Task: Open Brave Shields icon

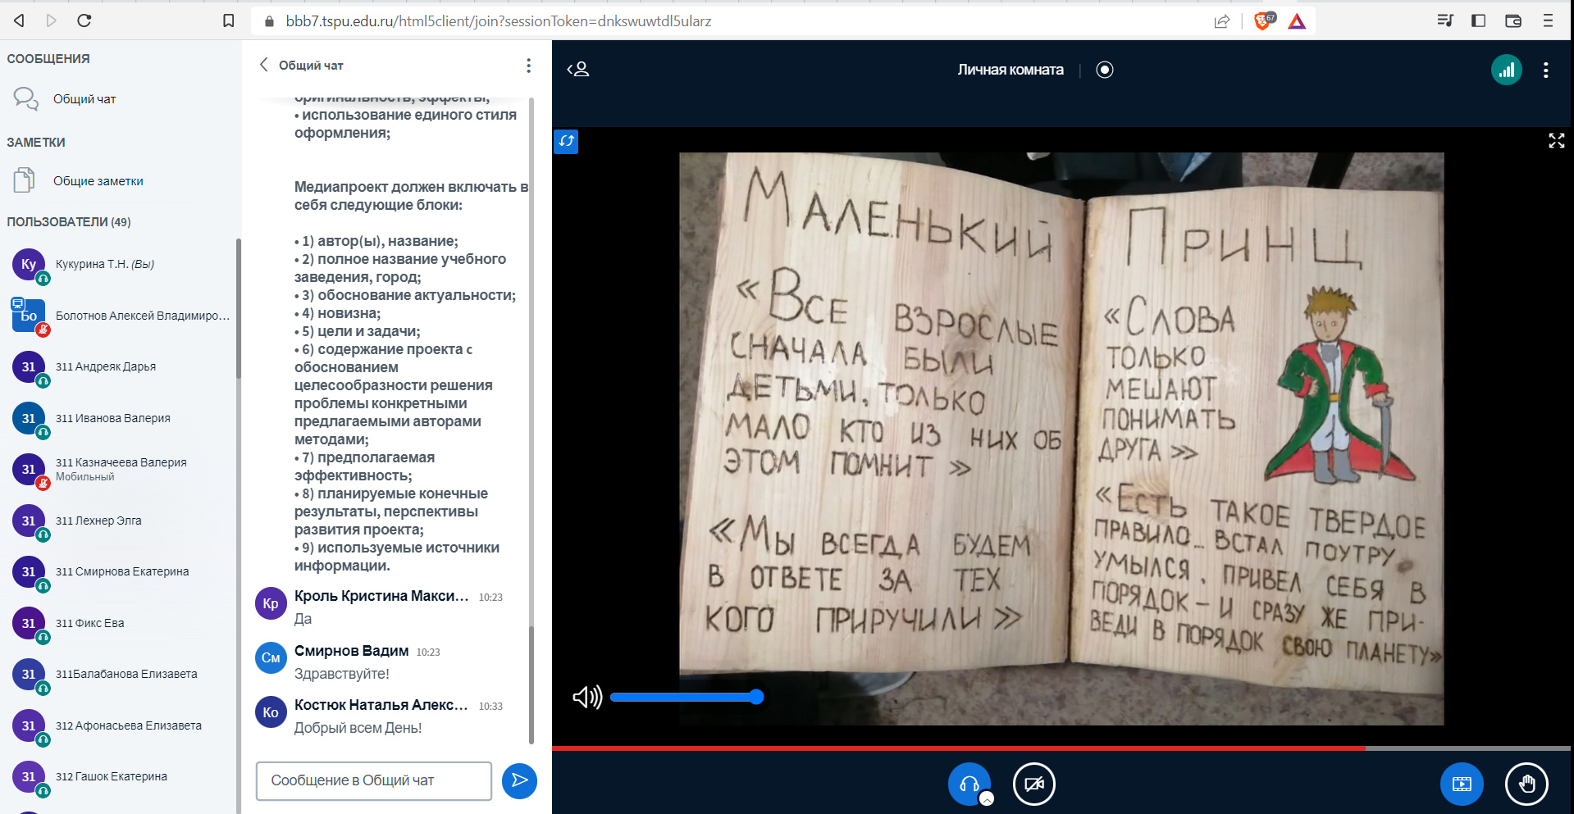Action: (x=1264, y=20)
